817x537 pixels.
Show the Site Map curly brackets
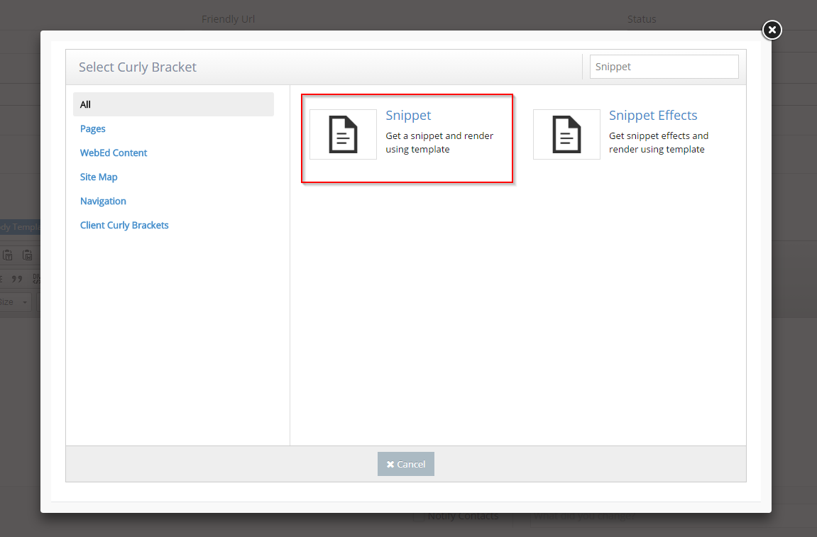point(99,177)
